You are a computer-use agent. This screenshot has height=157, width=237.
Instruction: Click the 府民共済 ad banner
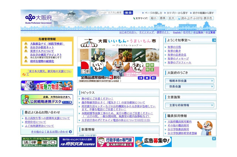point(77,142)
